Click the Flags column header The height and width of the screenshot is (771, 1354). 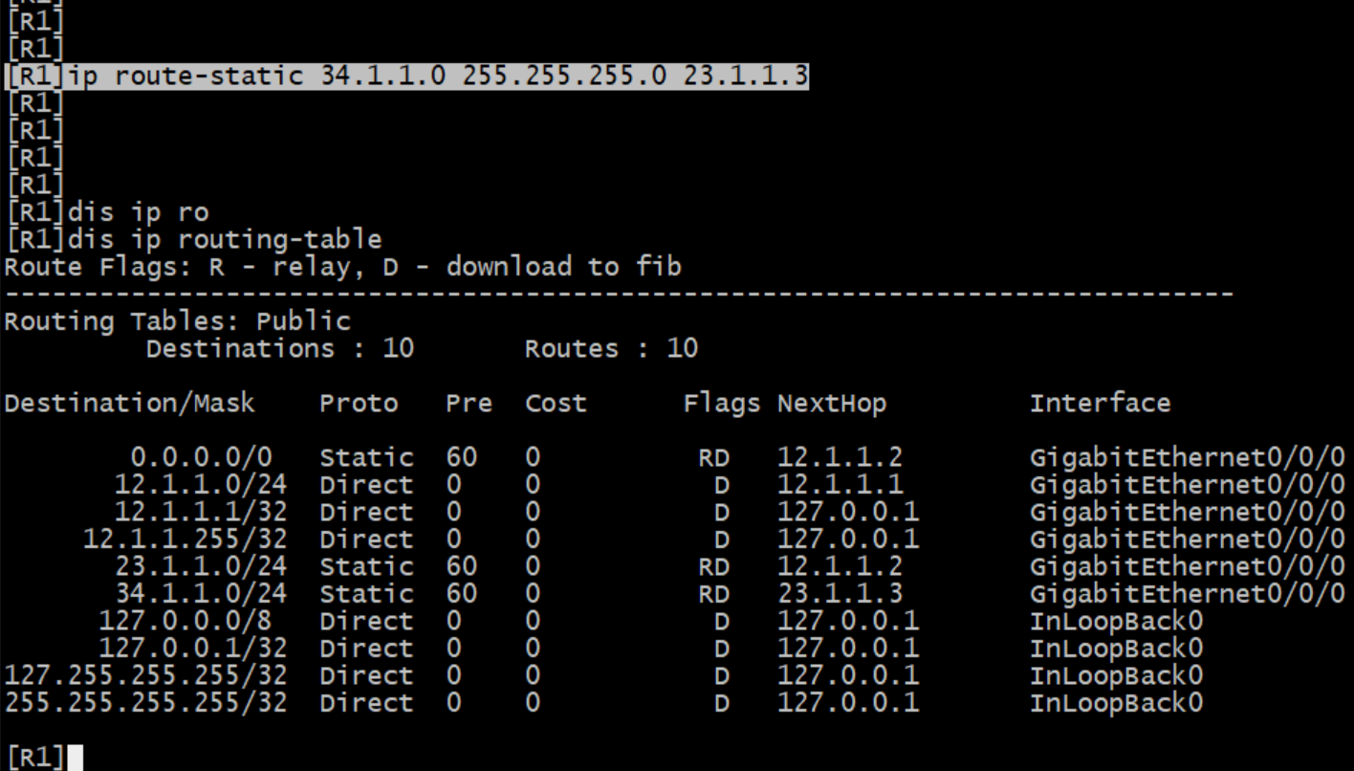pos(722,404)
